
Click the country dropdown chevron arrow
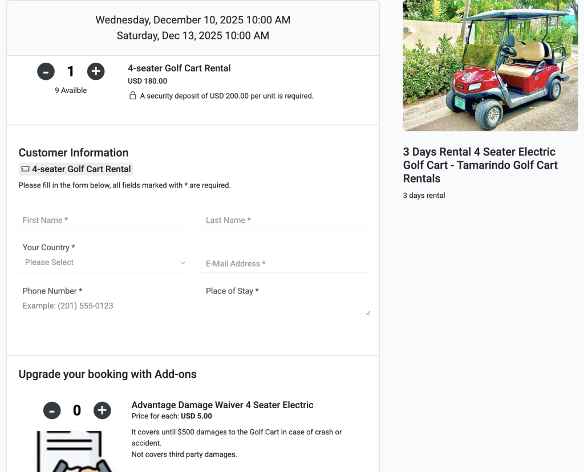pyautogui.click(x=182, y=263)
